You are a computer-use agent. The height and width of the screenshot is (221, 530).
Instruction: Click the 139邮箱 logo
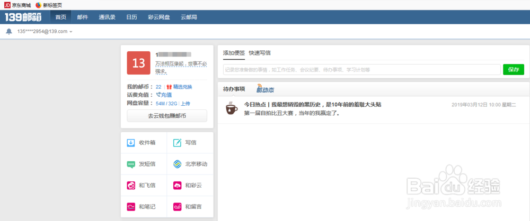(23, 17)
